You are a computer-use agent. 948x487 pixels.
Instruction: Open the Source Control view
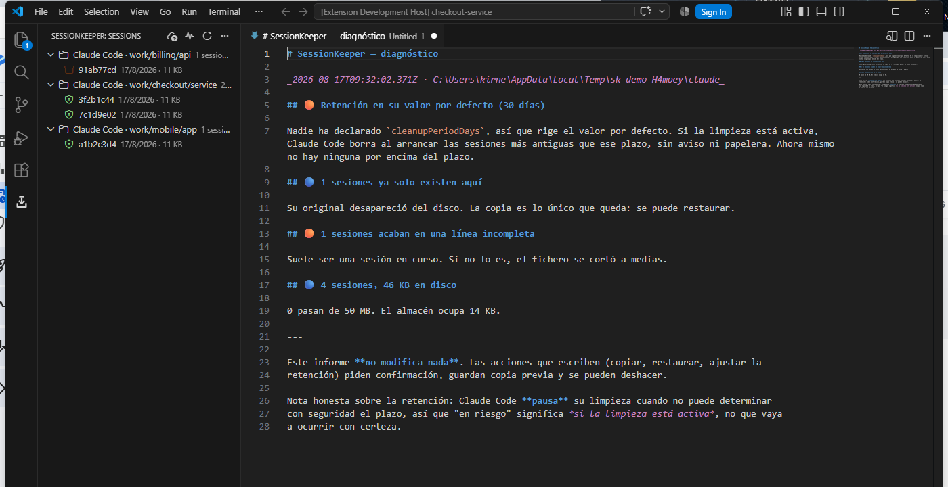pyautogui.click(x=22, y=105)
